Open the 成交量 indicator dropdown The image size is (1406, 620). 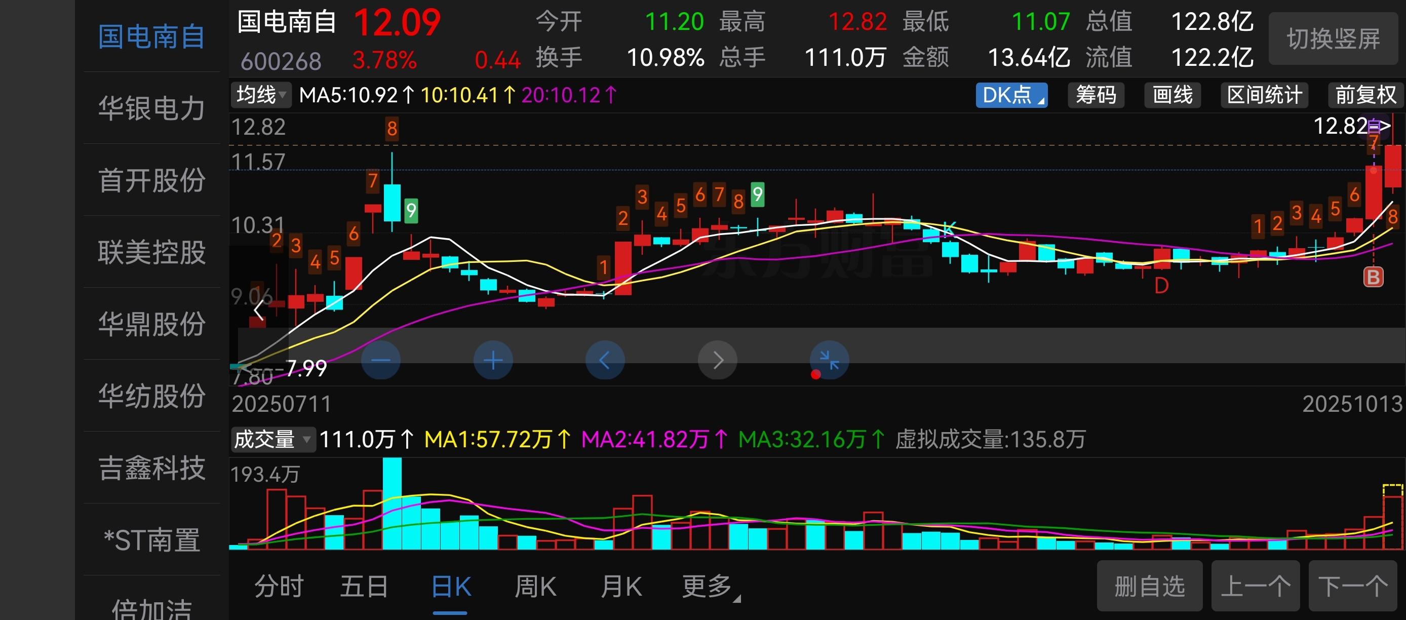272,439
